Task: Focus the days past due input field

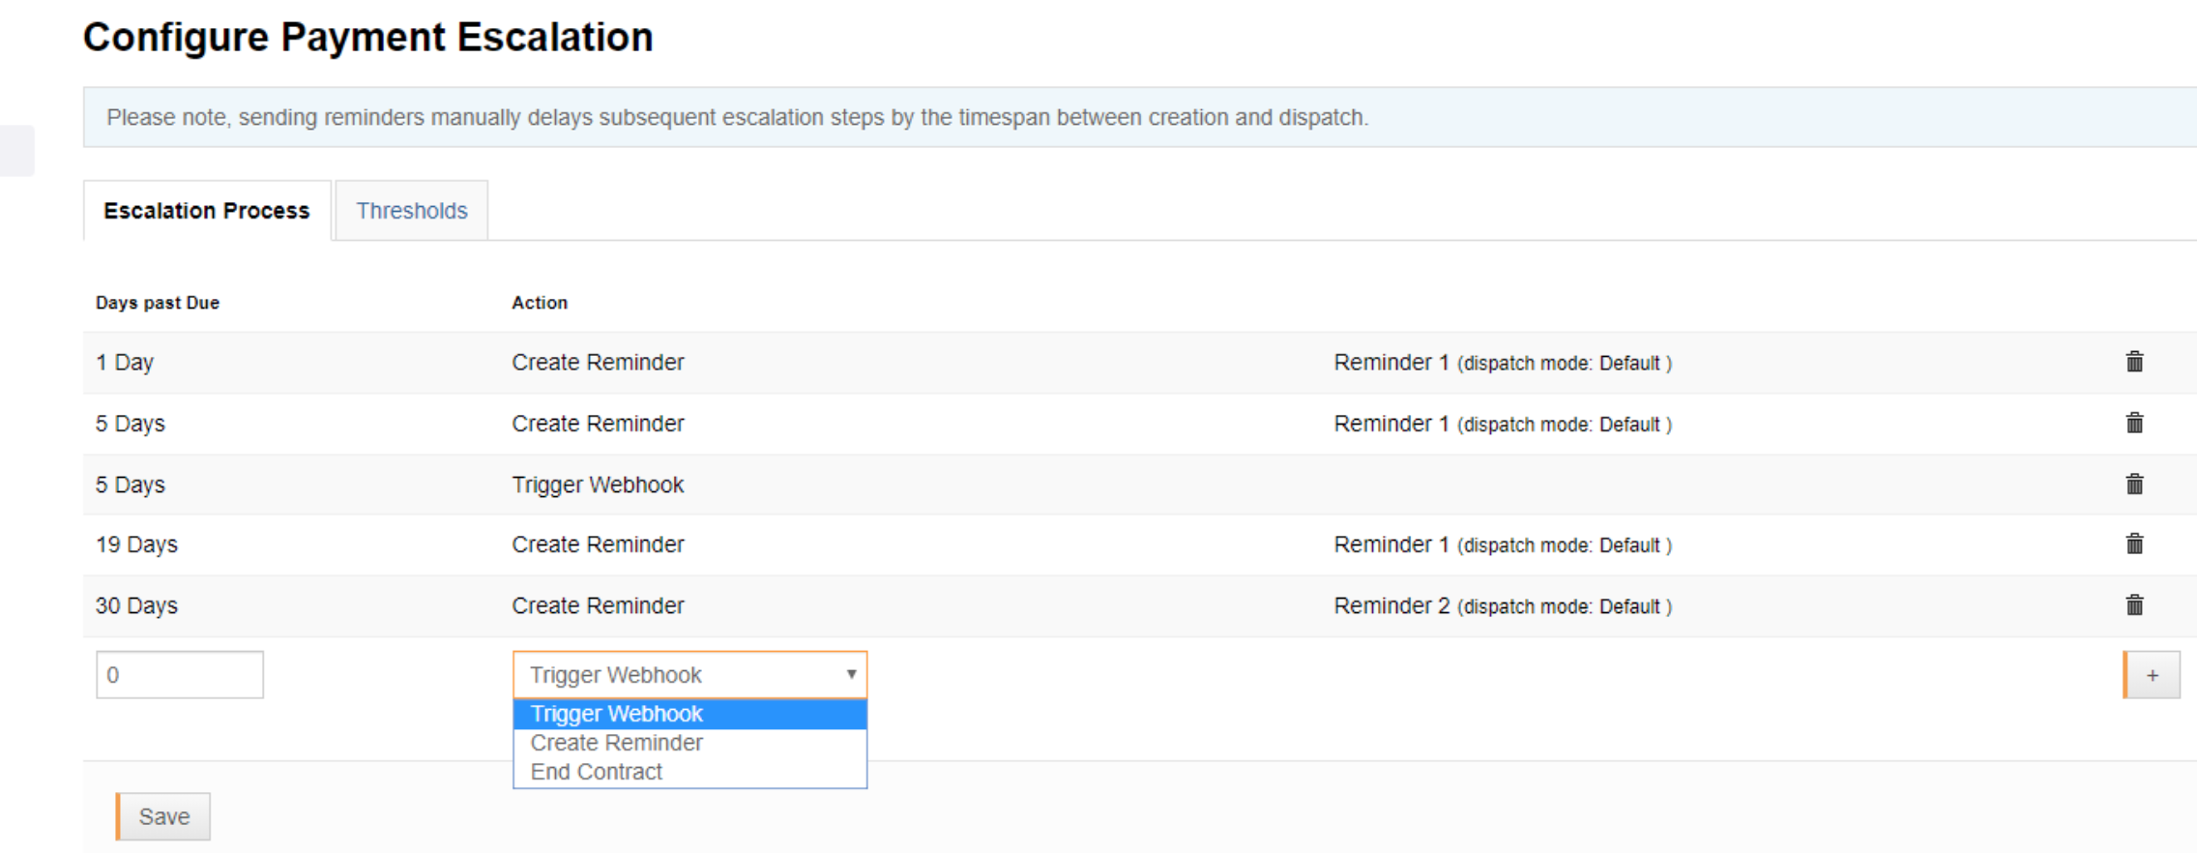Action: [180, 675]
